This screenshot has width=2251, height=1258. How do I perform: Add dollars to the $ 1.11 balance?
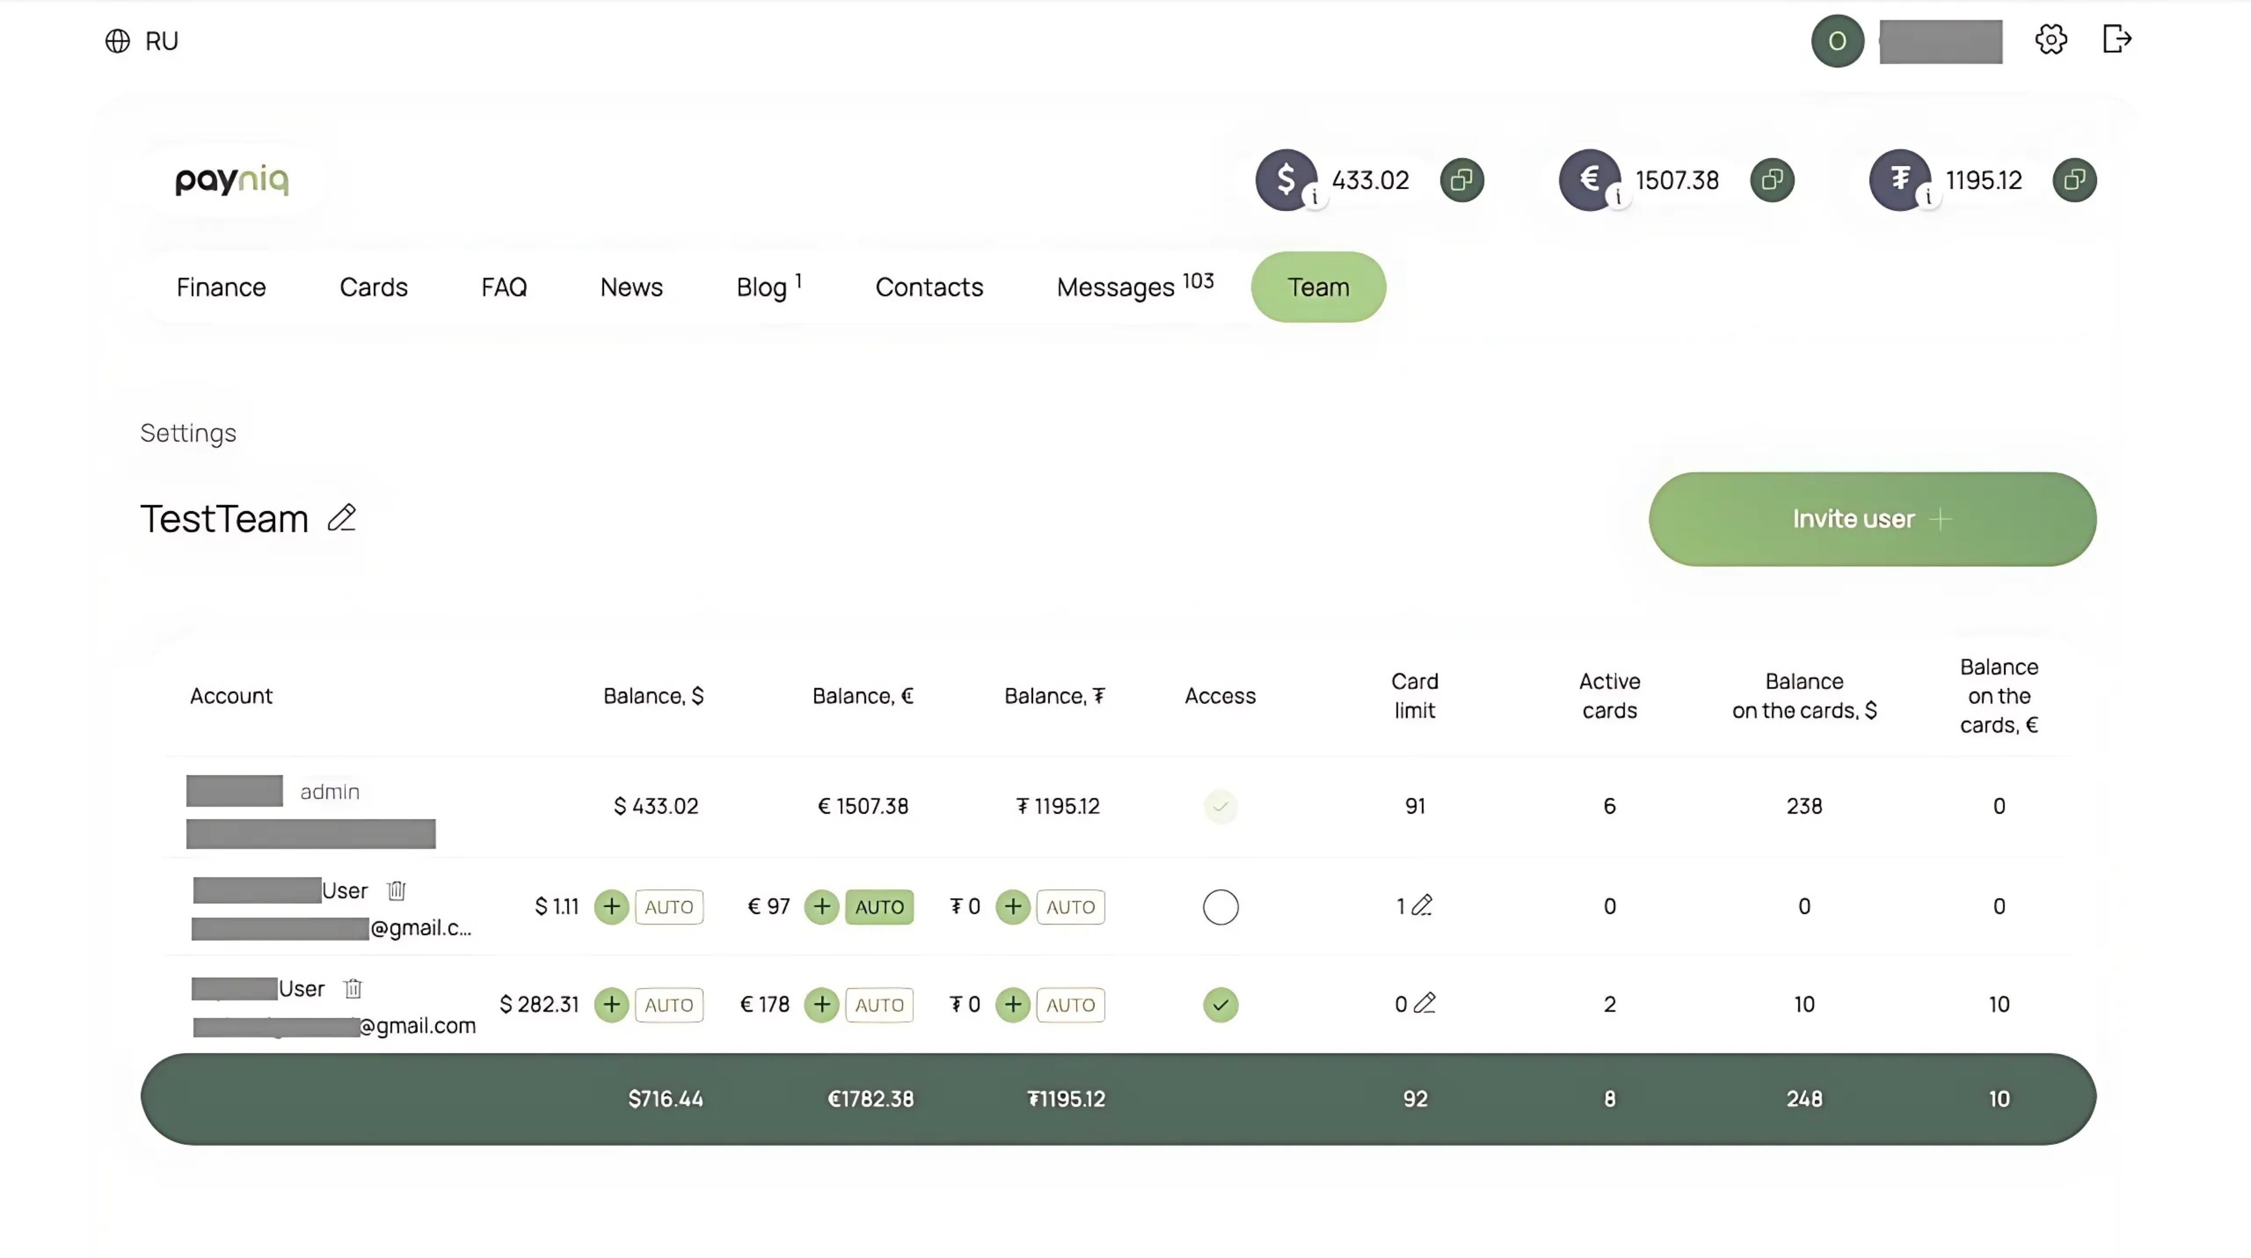611,907
